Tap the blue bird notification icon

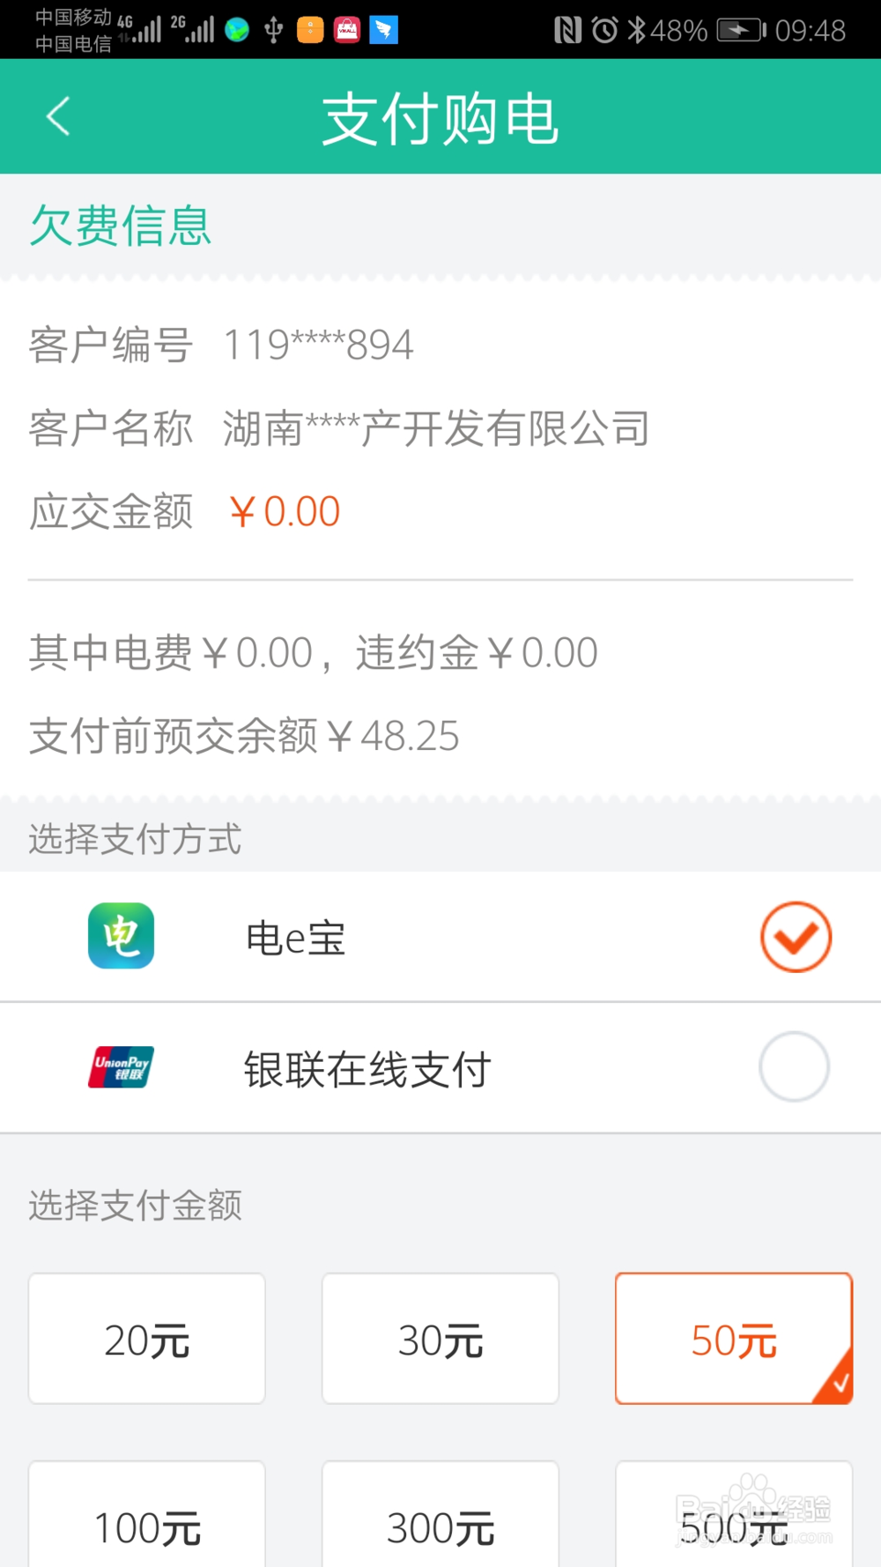[x=384, y=30]
